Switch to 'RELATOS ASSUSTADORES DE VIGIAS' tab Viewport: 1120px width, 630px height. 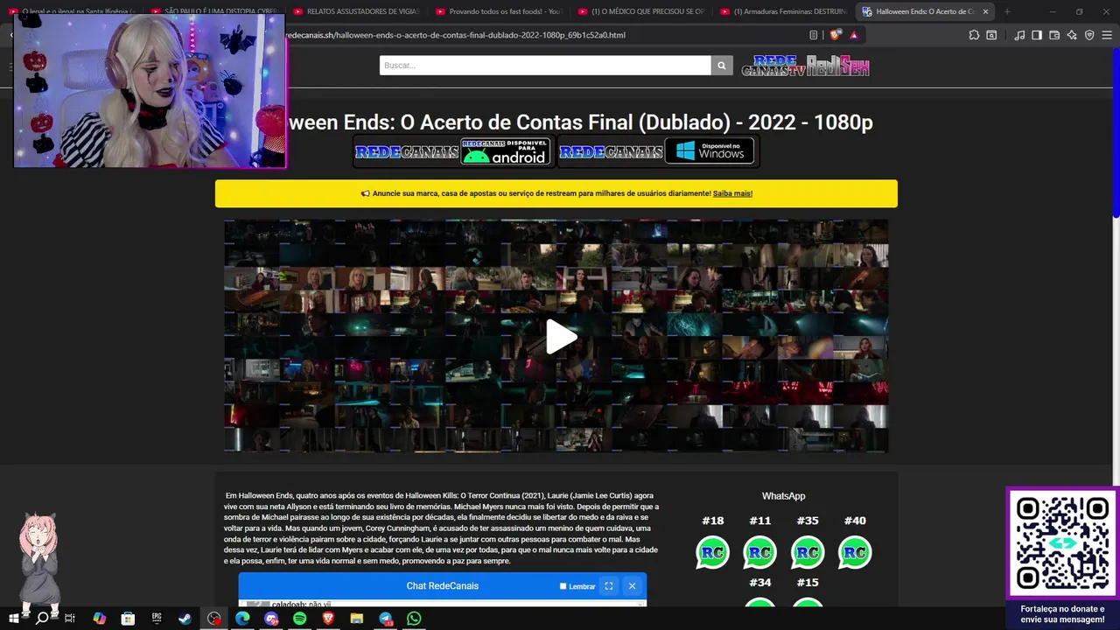coord(356,11)
